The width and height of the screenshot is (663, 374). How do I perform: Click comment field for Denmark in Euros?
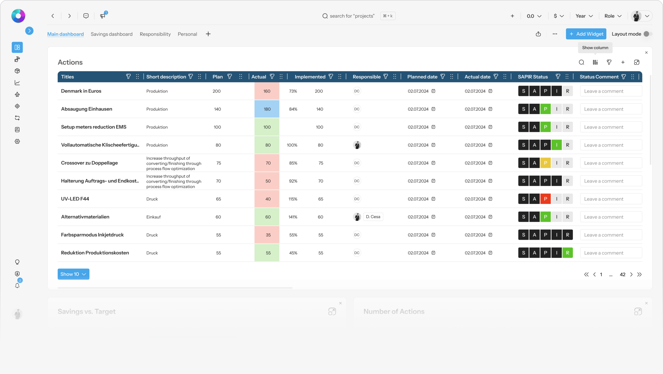point(611,91)
